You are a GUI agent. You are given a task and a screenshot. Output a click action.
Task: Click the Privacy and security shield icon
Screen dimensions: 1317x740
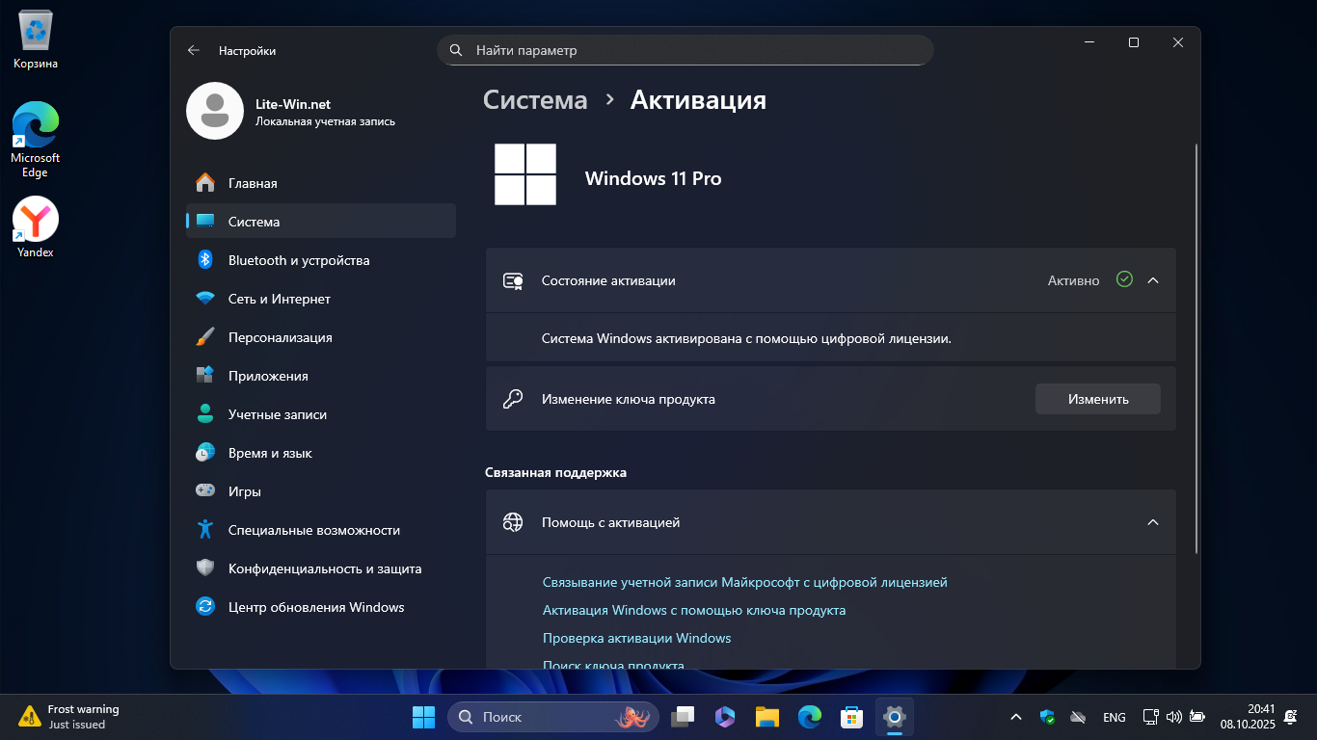tap(205, 568)
